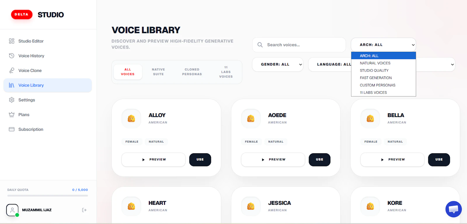Image resolution: width=467 pixels, height=224 pixels.
Task: Click the HEART voice name
Action: pos(157,203)
